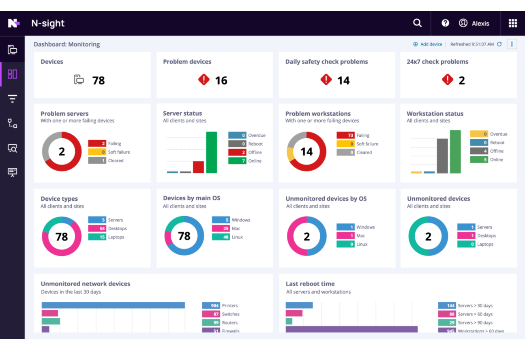Open the app launcher grid icon

513,23
